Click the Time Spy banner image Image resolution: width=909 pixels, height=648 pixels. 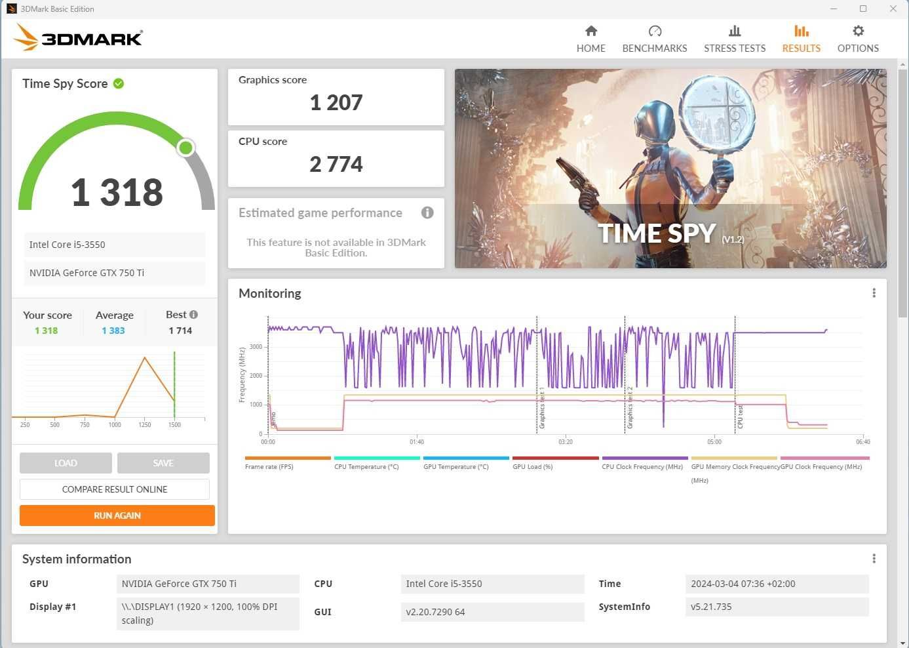tap(670, 169)
